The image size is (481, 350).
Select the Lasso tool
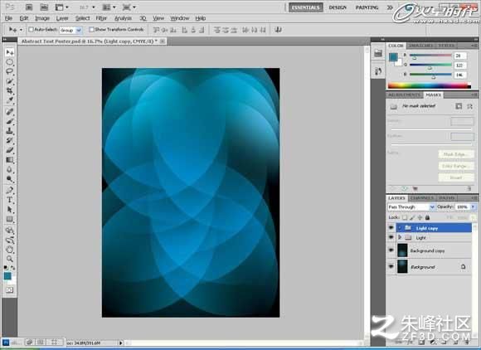[x=9, y=72]
